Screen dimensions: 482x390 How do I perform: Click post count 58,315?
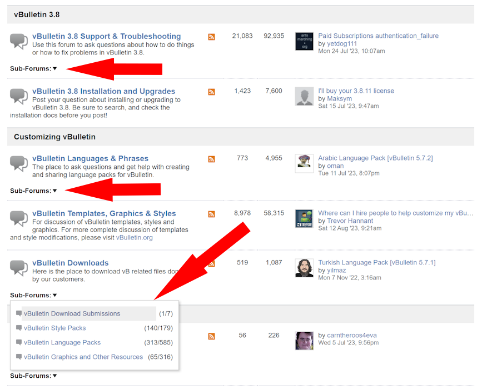pos(274,213)
